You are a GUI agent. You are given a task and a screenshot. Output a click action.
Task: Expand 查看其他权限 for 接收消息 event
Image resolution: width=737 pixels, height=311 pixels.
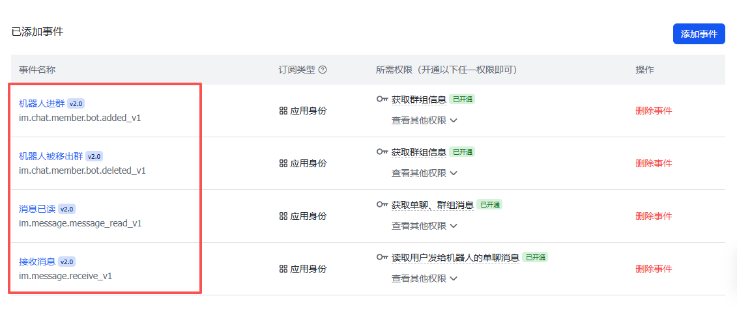[424, 278]
